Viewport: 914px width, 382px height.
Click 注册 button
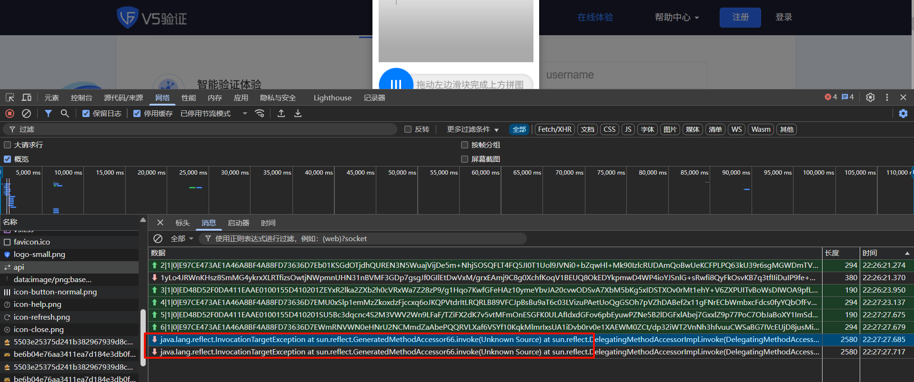point(740,17)
